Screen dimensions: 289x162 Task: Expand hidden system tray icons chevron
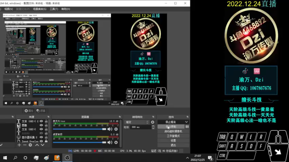pos(187,158)
